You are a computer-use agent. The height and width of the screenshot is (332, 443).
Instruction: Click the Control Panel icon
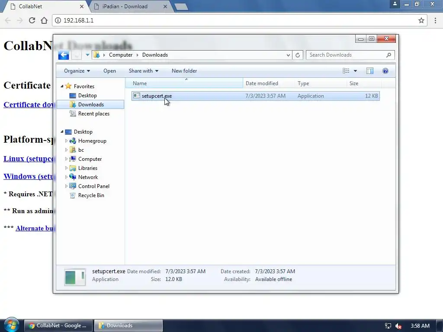pos(73,186)
